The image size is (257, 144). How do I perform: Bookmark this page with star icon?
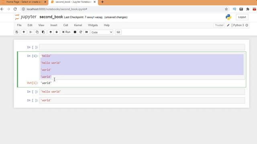tap(226, 9)
